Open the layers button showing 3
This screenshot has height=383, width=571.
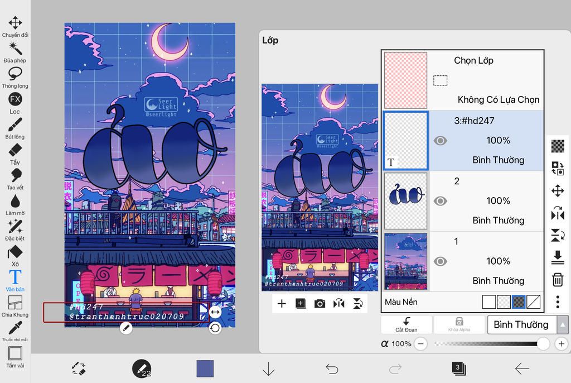pyautogui.click(x=458, y=368)
